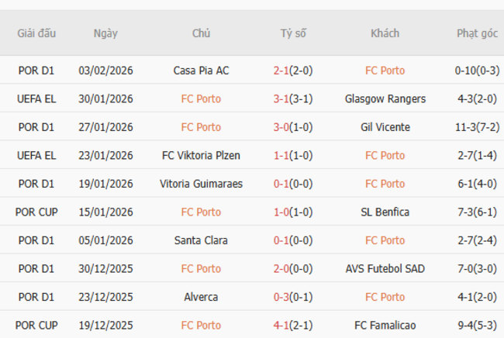Image resolution: width=504 pixels, height=338 pixels.
Task: Click the 'Ngày' column header
Action: coord(105,33)
